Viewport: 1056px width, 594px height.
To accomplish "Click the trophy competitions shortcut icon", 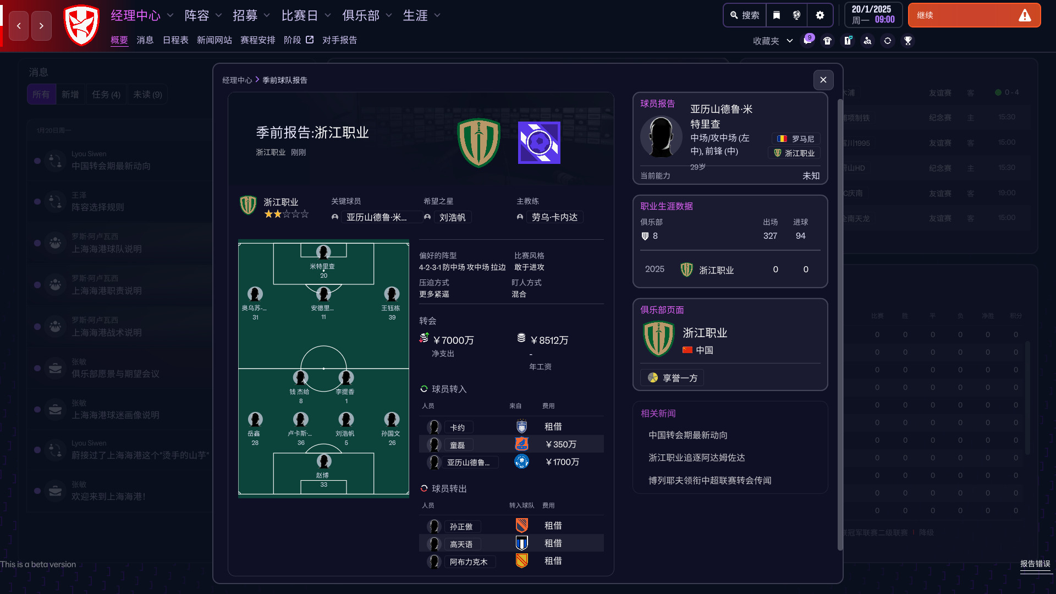I will coord(908,41).
